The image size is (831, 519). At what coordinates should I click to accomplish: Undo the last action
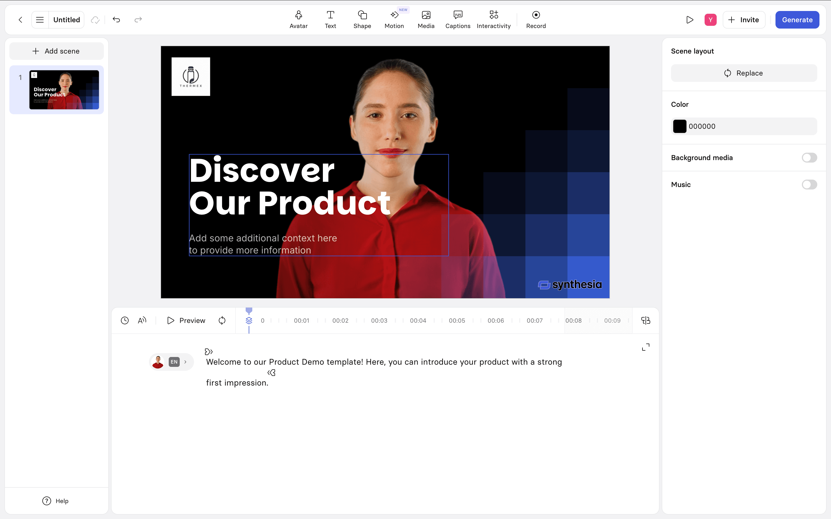coord(117,19)
